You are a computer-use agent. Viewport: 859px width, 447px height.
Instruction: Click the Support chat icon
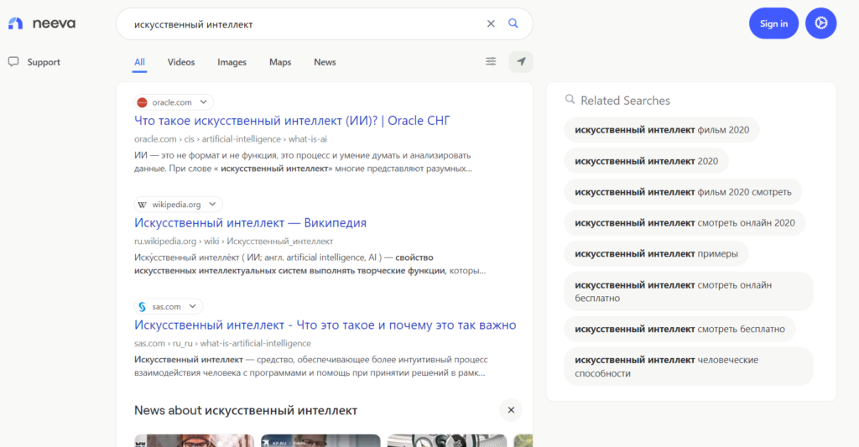(13, 62)
